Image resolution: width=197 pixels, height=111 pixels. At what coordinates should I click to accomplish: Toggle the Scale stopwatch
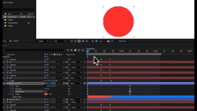5,81
